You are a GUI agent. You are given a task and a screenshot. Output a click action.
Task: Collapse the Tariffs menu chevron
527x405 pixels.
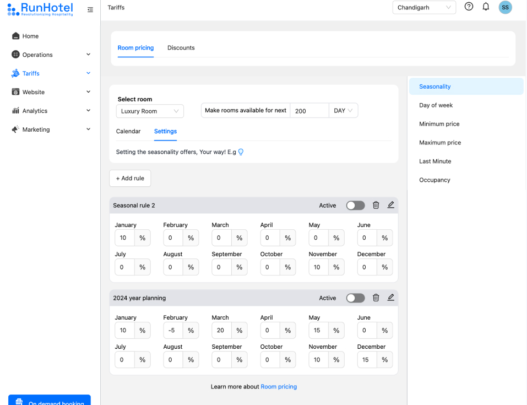click(x=89, y=73)
